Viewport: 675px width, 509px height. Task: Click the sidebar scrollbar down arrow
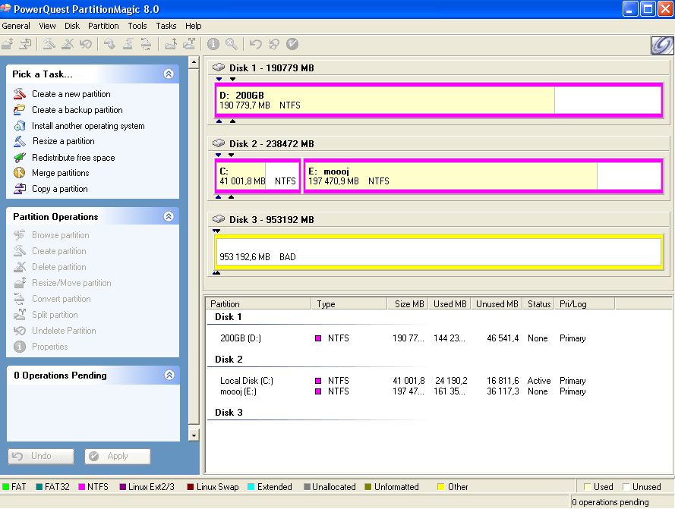pos(194,435)
